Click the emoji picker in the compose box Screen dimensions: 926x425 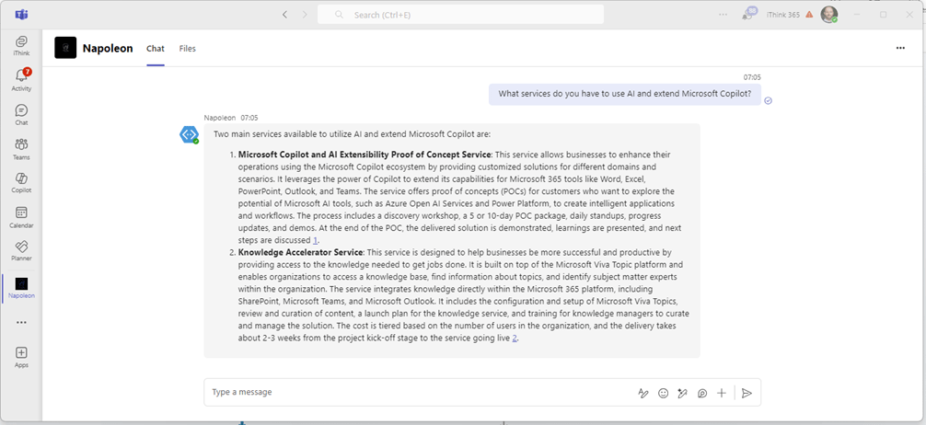coord(663,393)
